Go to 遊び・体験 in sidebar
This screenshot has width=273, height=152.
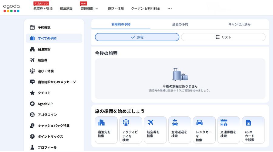coord(54,71)
